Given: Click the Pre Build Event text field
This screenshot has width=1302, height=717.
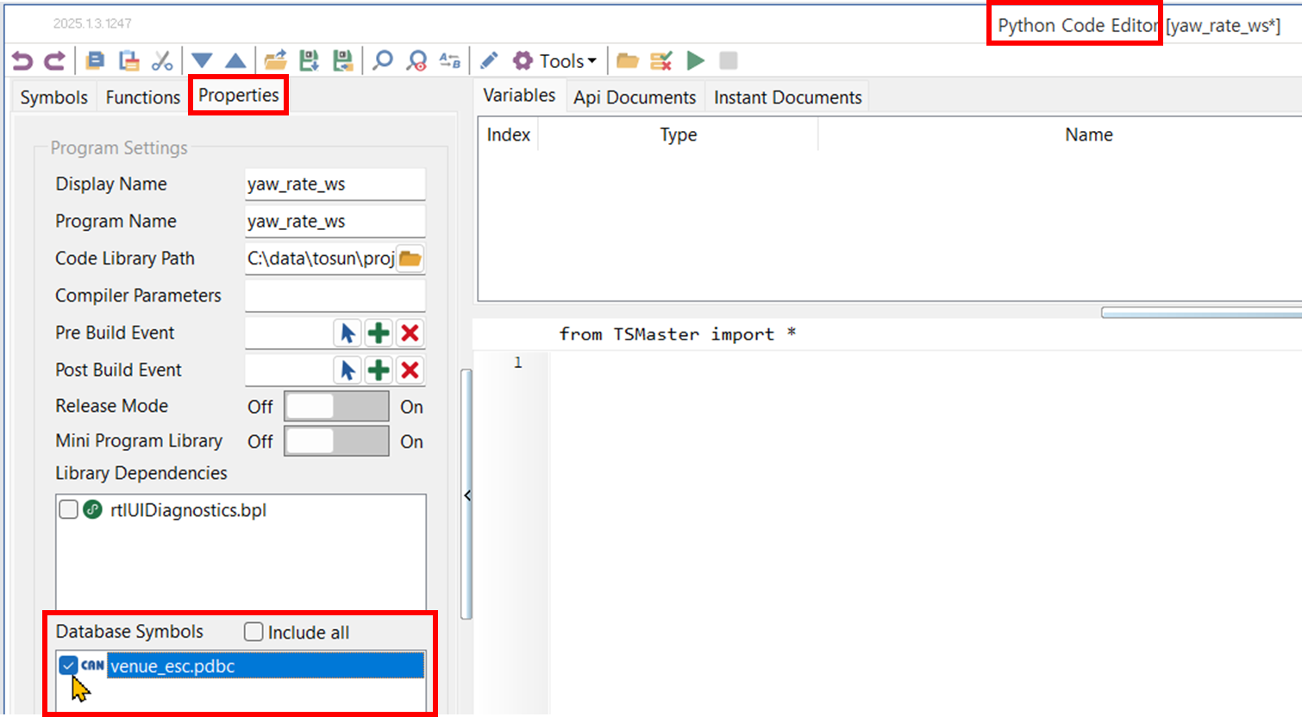Looking at the screenshot, I should [x=288, y=333].
